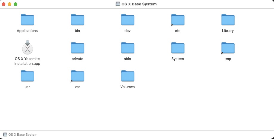Click the disk icon in the path bar
Viewport: 274px width, 139px height.
[x=5, y=135]
